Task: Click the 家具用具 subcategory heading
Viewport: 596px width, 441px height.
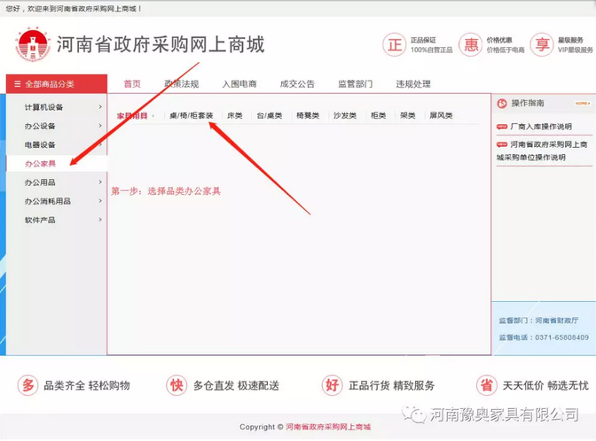Action: pyautogui.click(x=132, y=116)
